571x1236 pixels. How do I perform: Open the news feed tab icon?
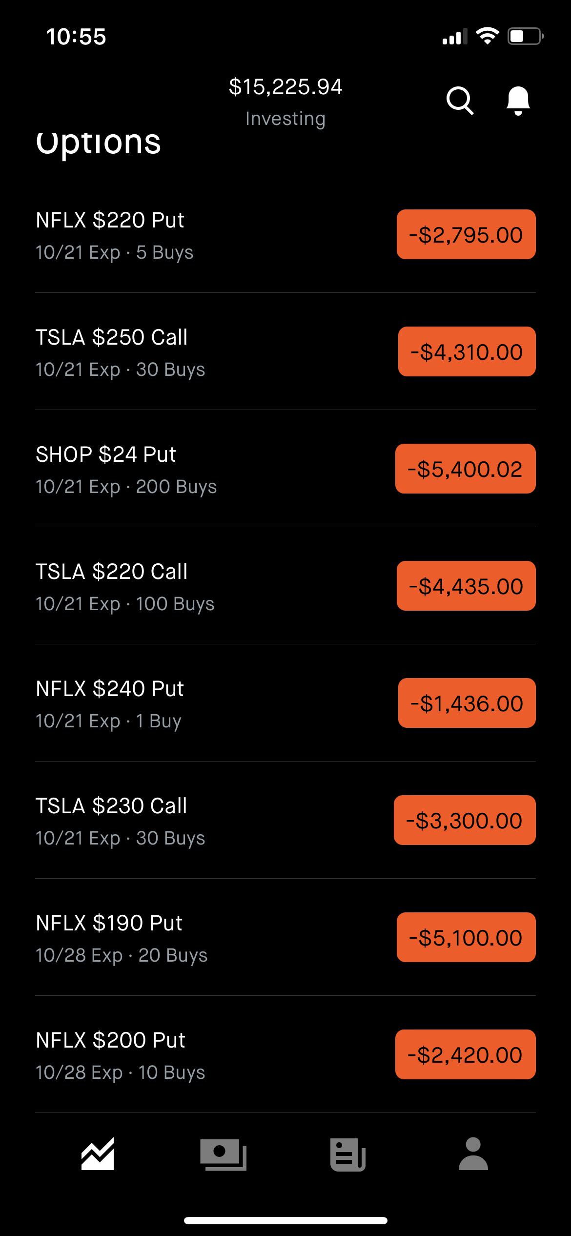(x=348, y=1154)
